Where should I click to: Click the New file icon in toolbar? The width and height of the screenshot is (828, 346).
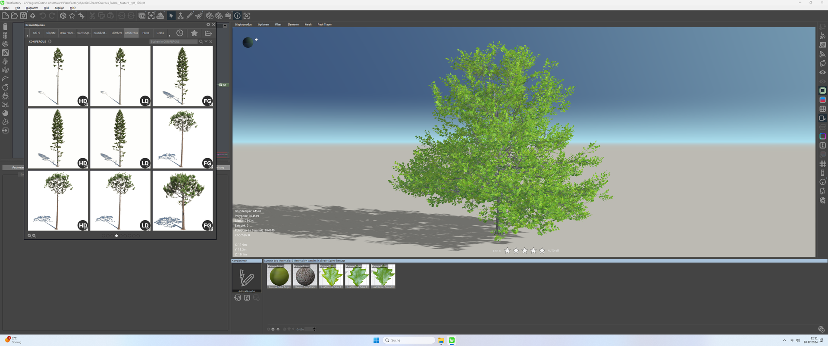pyautogui.click(x=5, y=16)
